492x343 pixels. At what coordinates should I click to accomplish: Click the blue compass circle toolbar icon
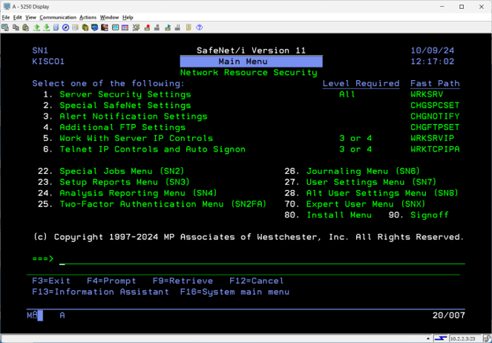[65, 27]
